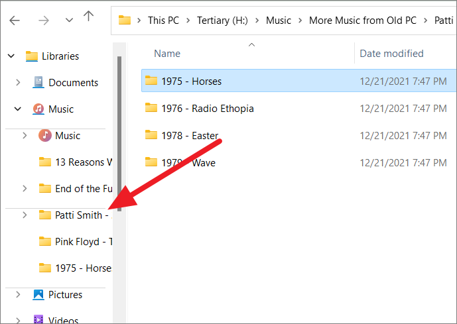457x324 pixels.
Task: Click folder icon of 1975 - Horses
Action: pyautogui.click(x=151, y=80)
